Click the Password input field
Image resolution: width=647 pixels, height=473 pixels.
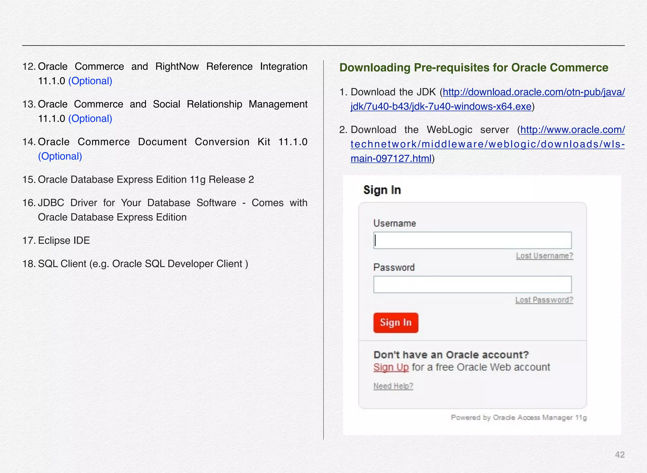click(472, 285)
